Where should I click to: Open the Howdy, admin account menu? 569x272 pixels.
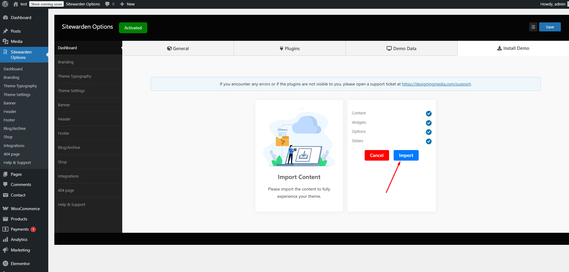[553, 4]
